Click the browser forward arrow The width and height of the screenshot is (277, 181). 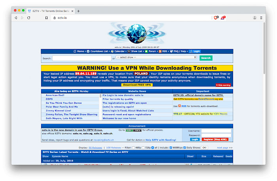coord(22,18)
